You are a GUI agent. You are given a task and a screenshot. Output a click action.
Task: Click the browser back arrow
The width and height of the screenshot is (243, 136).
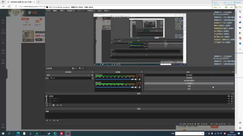pyautogui.click(x=3, y=6)
